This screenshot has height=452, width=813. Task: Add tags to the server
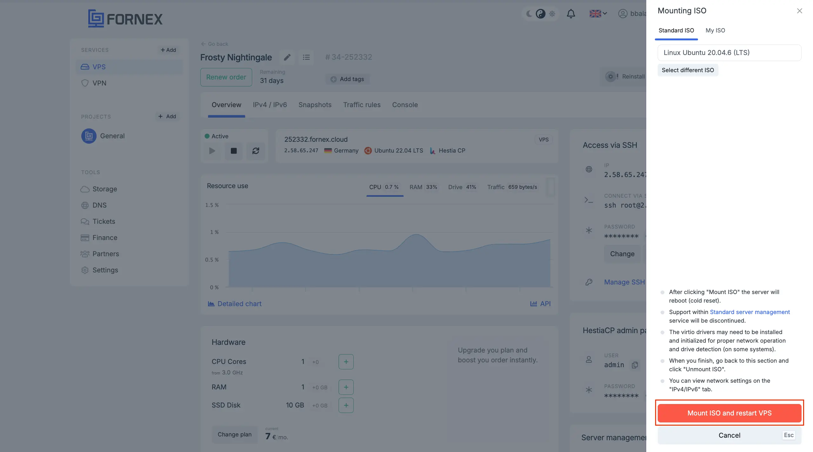click(347, 79)
